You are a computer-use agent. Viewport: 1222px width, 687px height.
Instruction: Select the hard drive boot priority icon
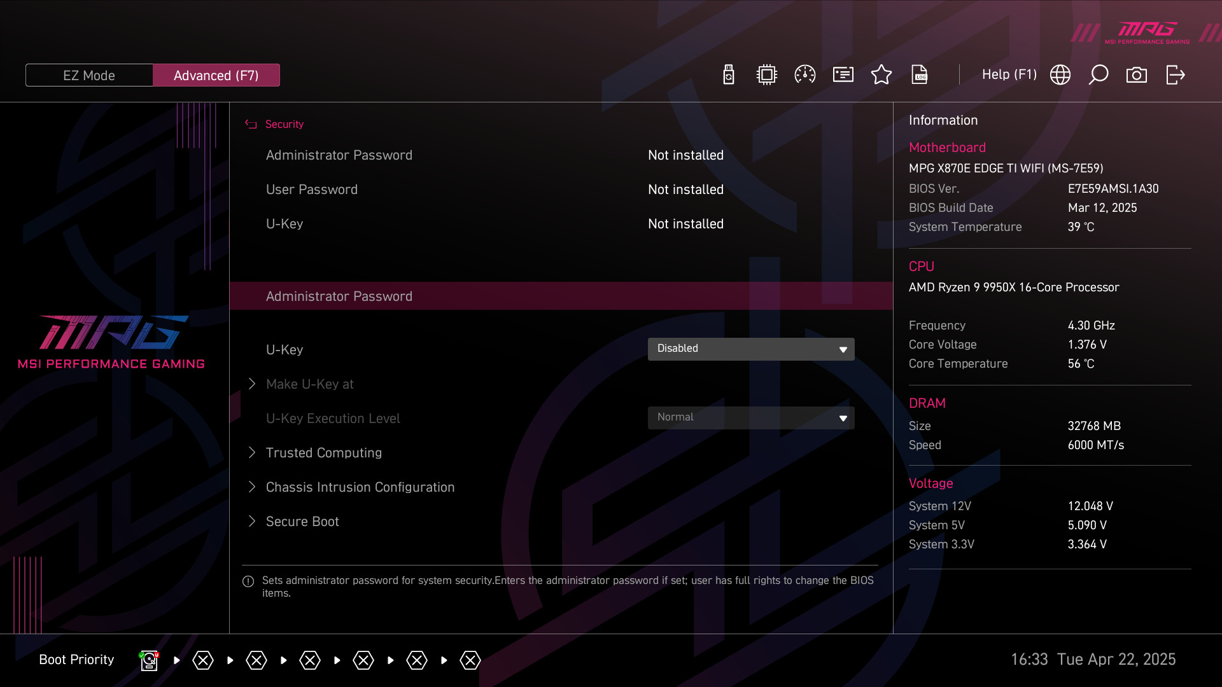[x=149, y=660]
